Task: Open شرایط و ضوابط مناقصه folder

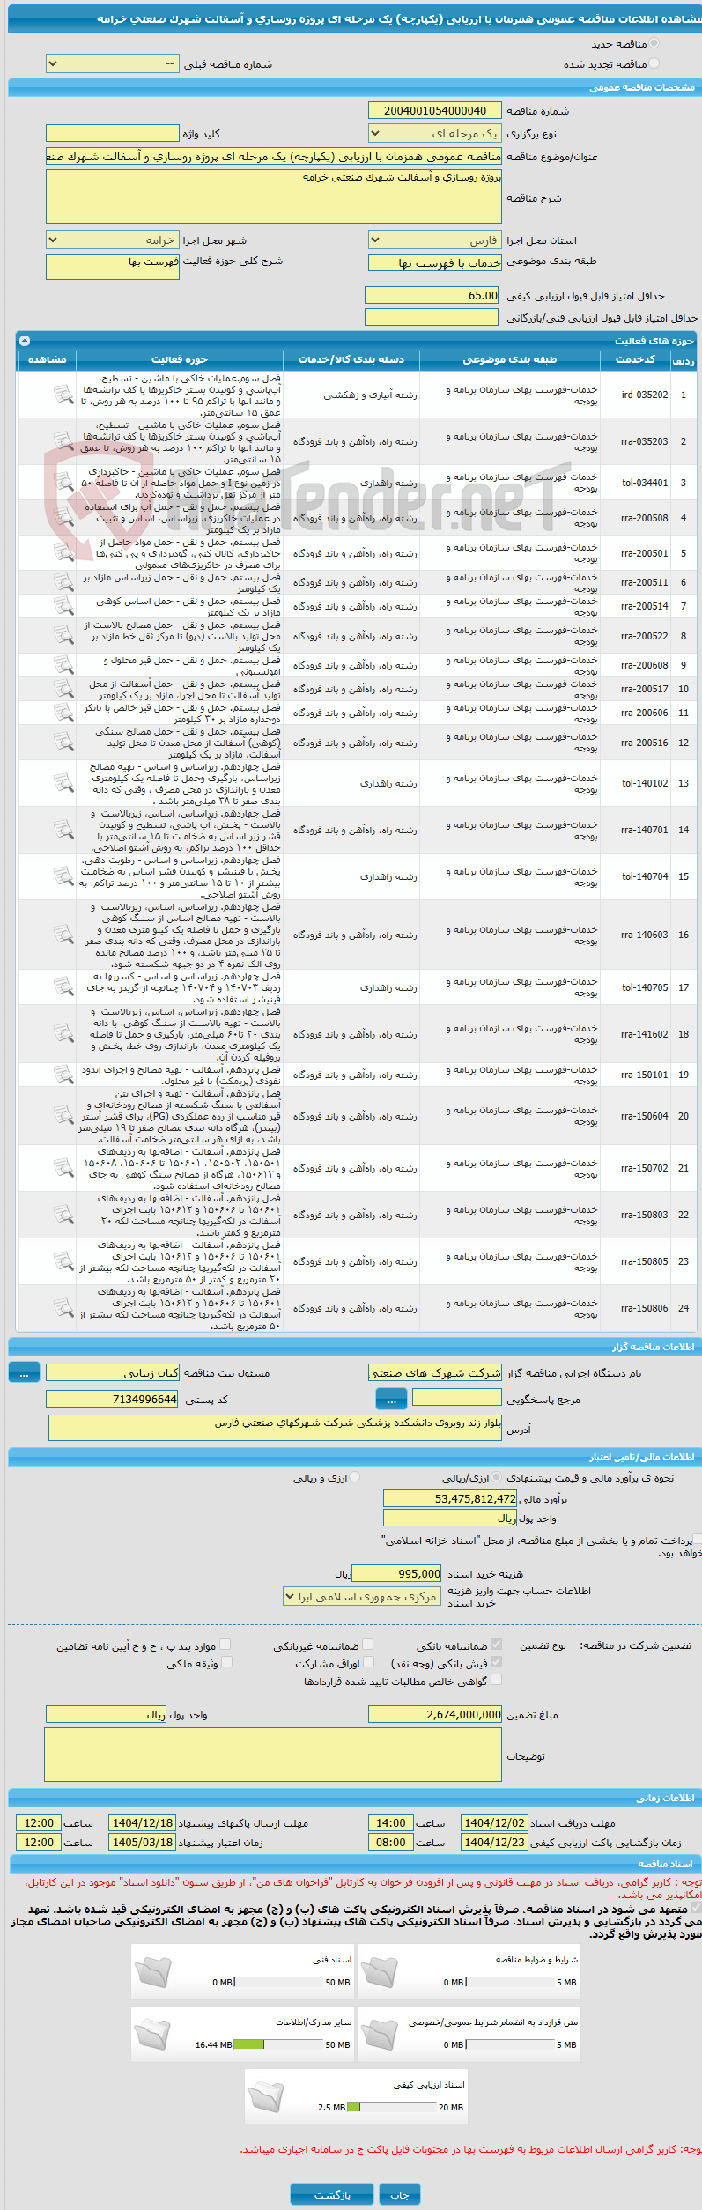Action: click(380, 1971)
